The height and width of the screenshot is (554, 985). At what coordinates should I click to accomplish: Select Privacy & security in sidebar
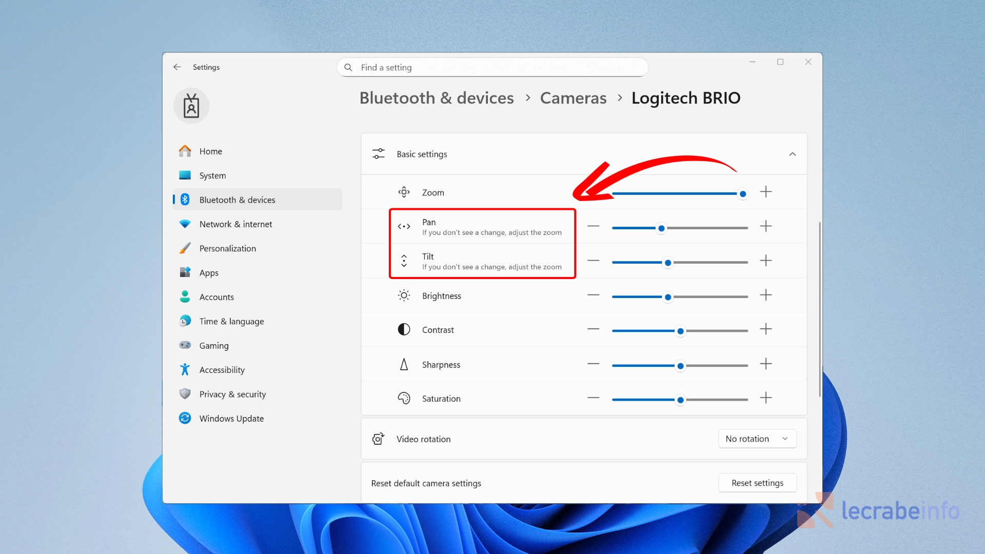(232, 394)
